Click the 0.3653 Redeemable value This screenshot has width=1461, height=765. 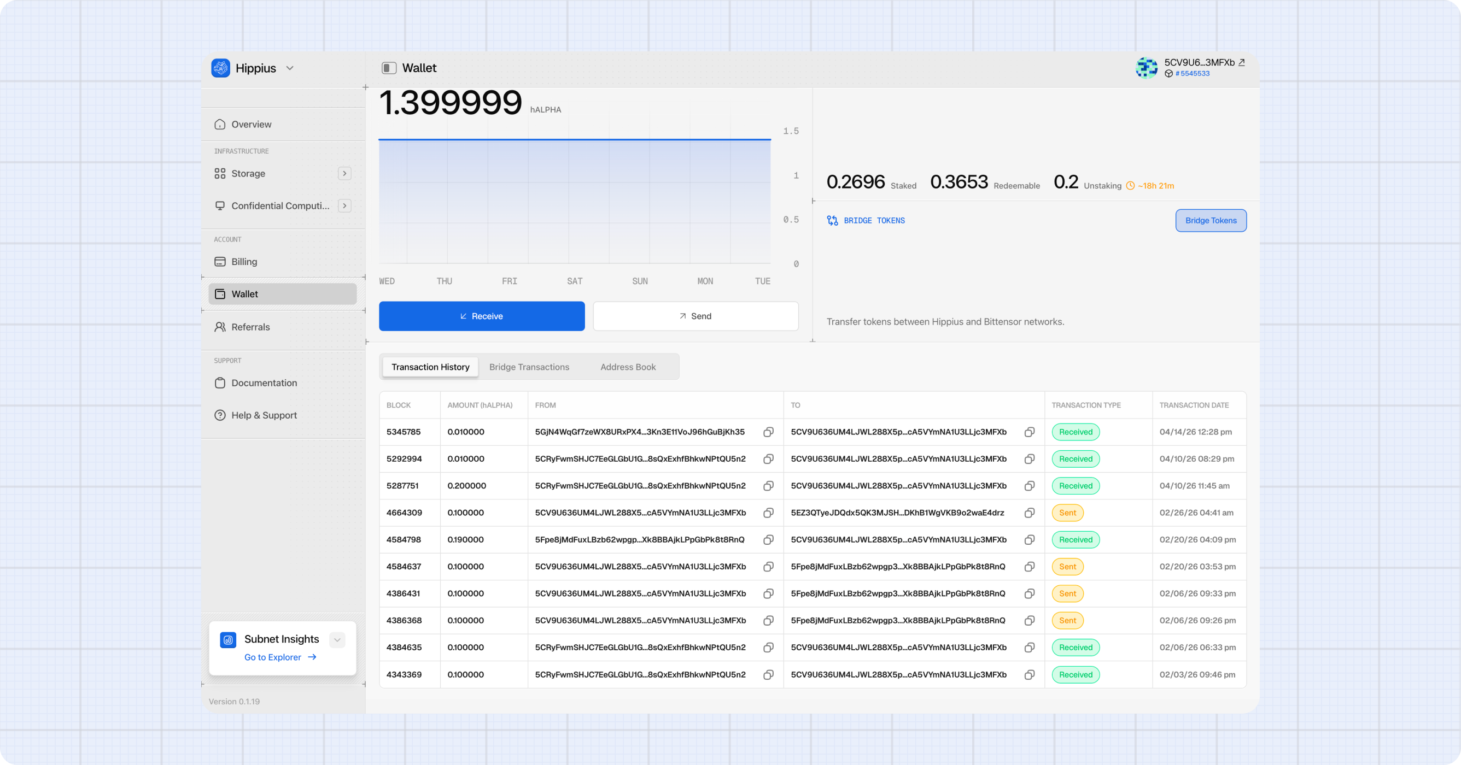tap(959, 182)
